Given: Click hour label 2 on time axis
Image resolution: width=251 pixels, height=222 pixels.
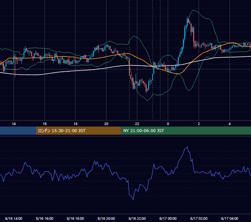Looking at the screenshot, I should point(199,124).
